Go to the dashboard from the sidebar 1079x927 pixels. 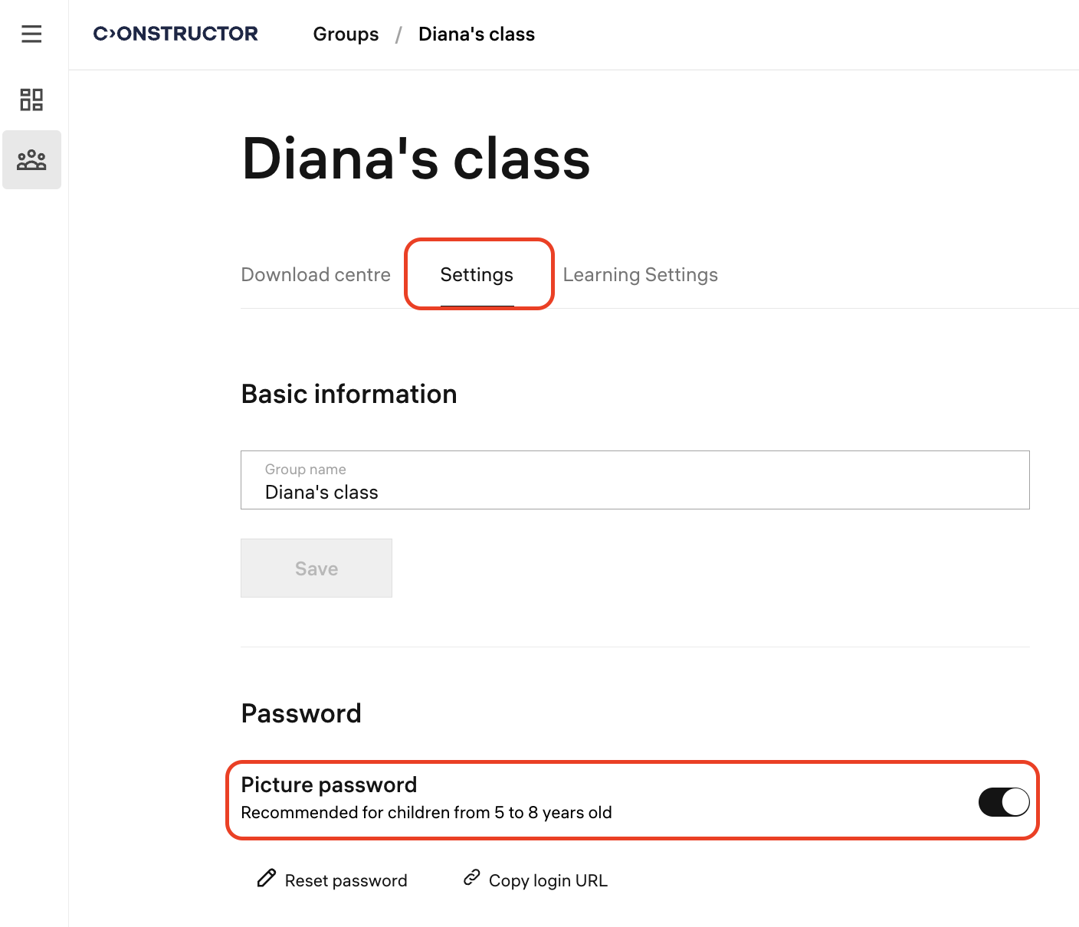31,100
